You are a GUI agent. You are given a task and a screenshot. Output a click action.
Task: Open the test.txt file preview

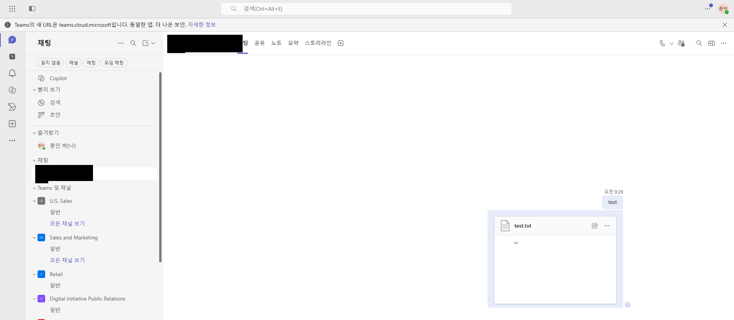tap(555, 269)
